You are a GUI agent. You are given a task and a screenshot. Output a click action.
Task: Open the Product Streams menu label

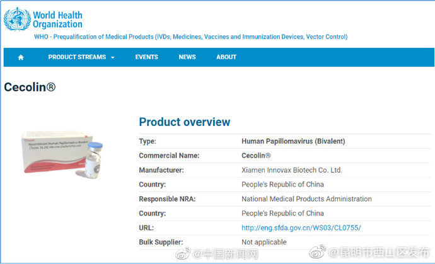77,57
